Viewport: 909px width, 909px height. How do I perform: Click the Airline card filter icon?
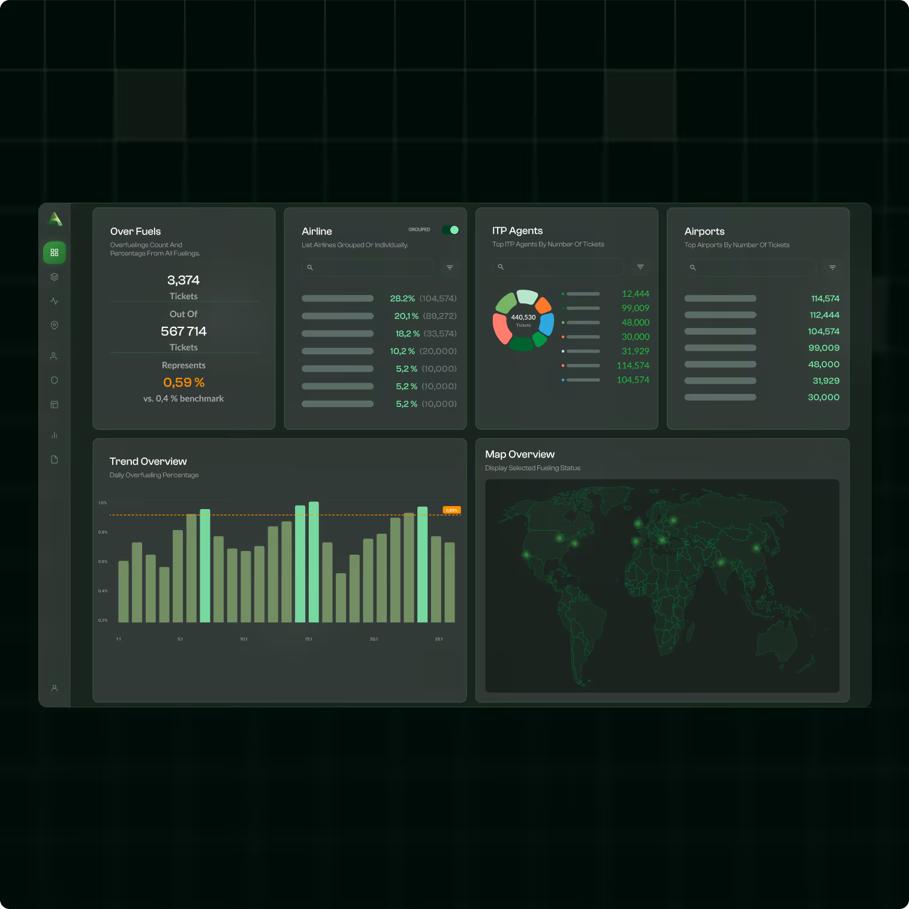450,267
